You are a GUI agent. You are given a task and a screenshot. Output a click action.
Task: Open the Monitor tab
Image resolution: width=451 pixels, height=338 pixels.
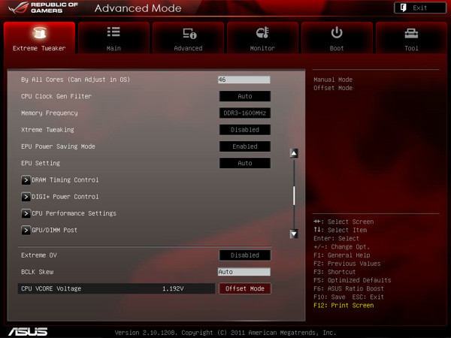(262, 38)
